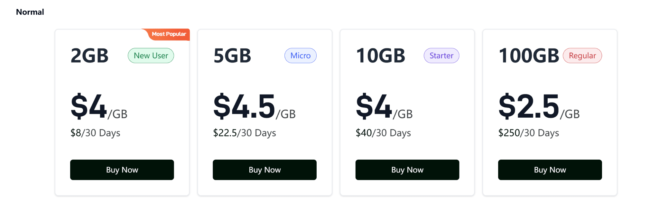659x208 pixels.
Task: Select the 10GB plan title
Action: point(380,56)
